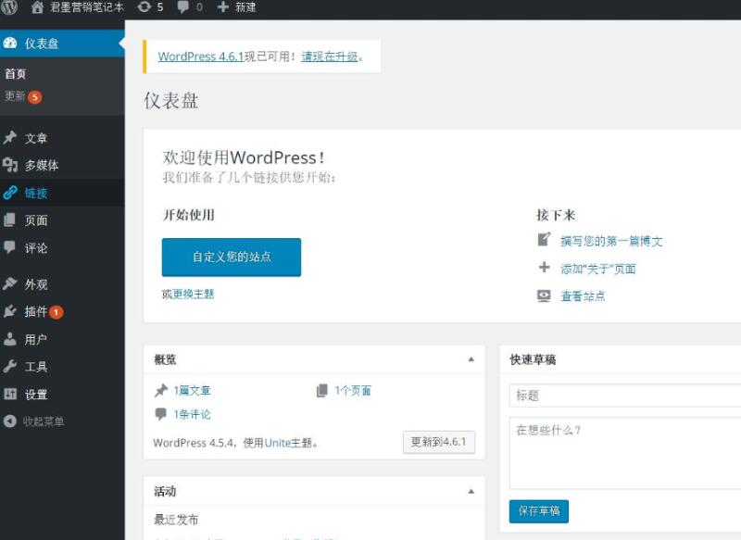Click the 更换主题 link
The image size is (741, 540).
pyautogui.click(x=194, y=294)
